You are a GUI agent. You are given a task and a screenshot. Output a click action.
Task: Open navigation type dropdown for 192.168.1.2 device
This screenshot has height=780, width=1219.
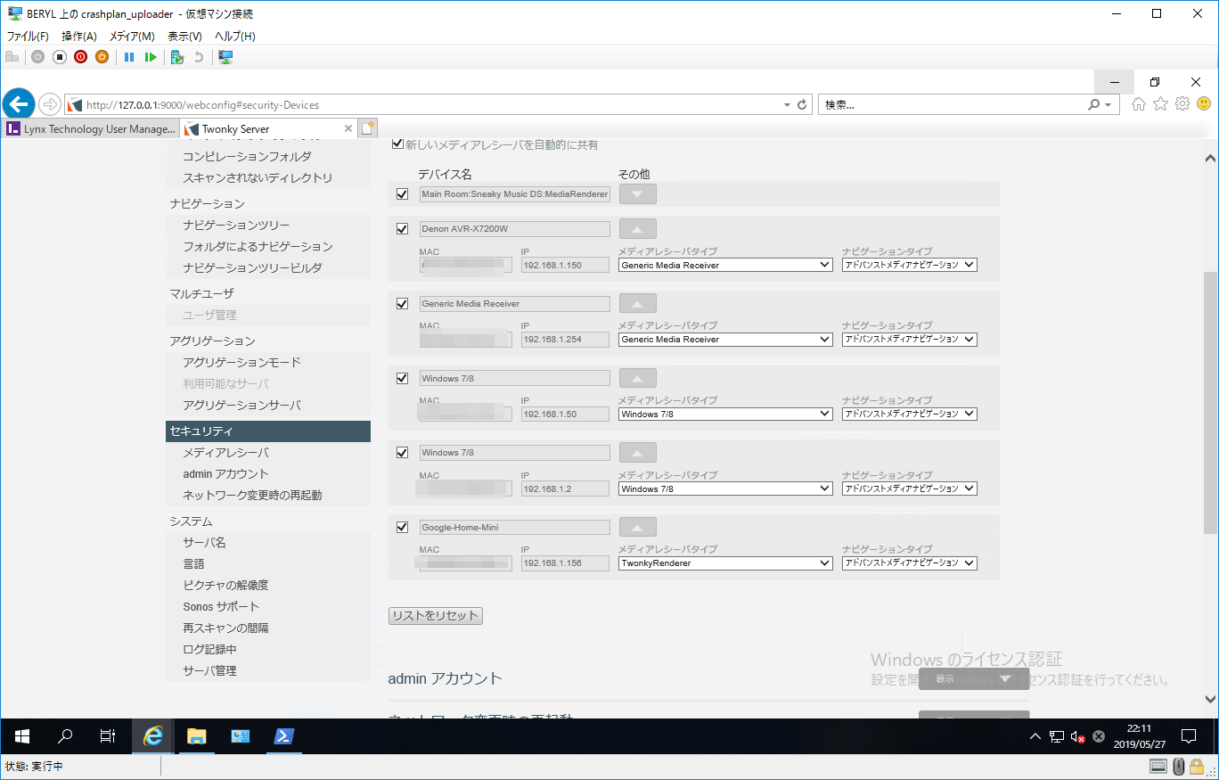910,489
